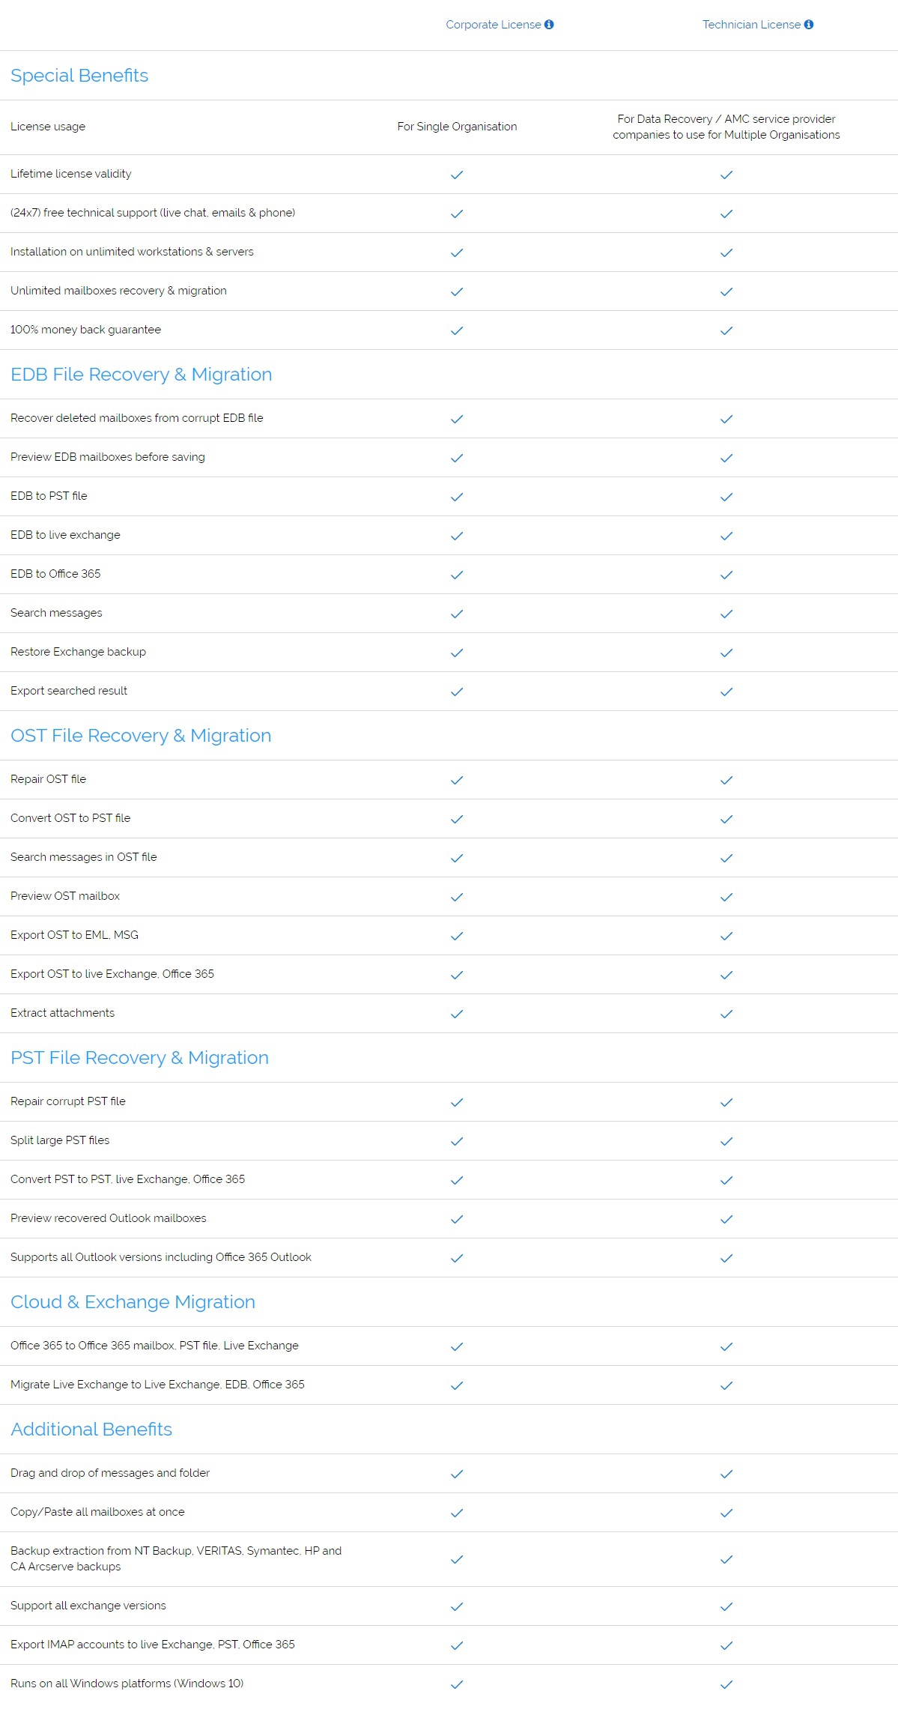Click the For Single Organisation text

point(457,127)
